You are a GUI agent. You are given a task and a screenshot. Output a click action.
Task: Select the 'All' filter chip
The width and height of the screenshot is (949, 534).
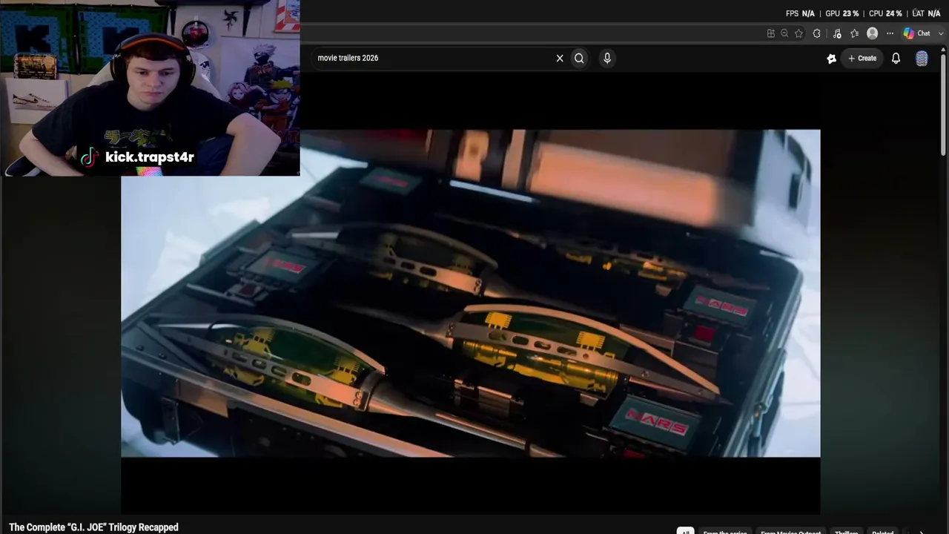coord(685,532)
